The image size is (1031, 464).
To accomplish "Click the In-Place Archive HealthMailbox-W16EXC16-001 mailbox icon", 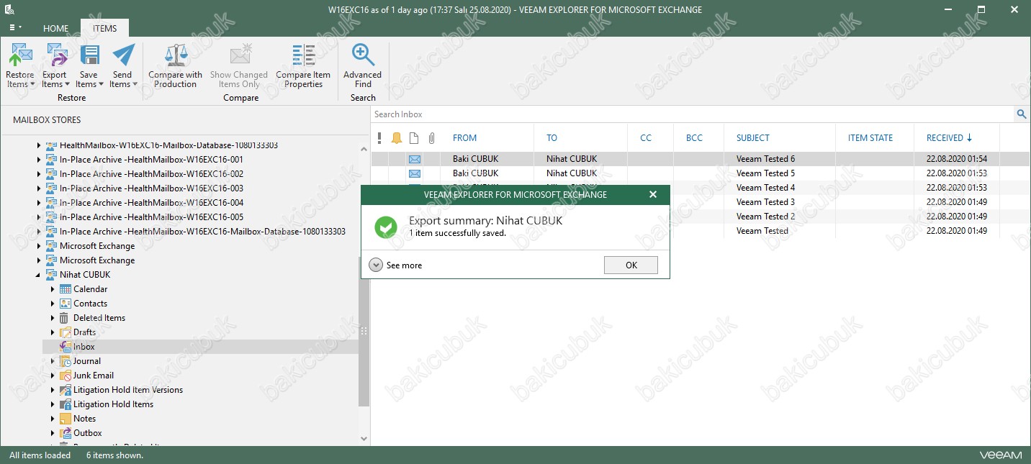I will coord(52,160).
